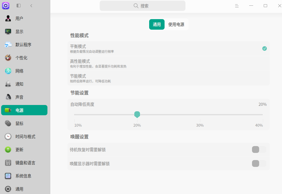Click 根据负载情况自动调整运行频率 description text

click(92, 52)
